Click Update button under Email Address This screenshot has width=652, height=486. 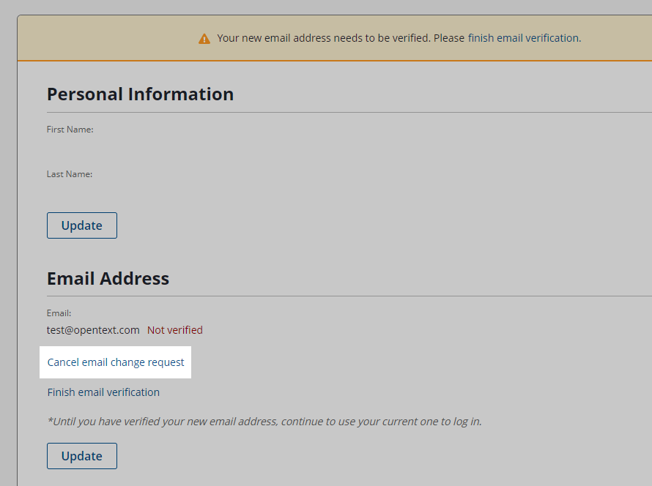coord(82,456)
